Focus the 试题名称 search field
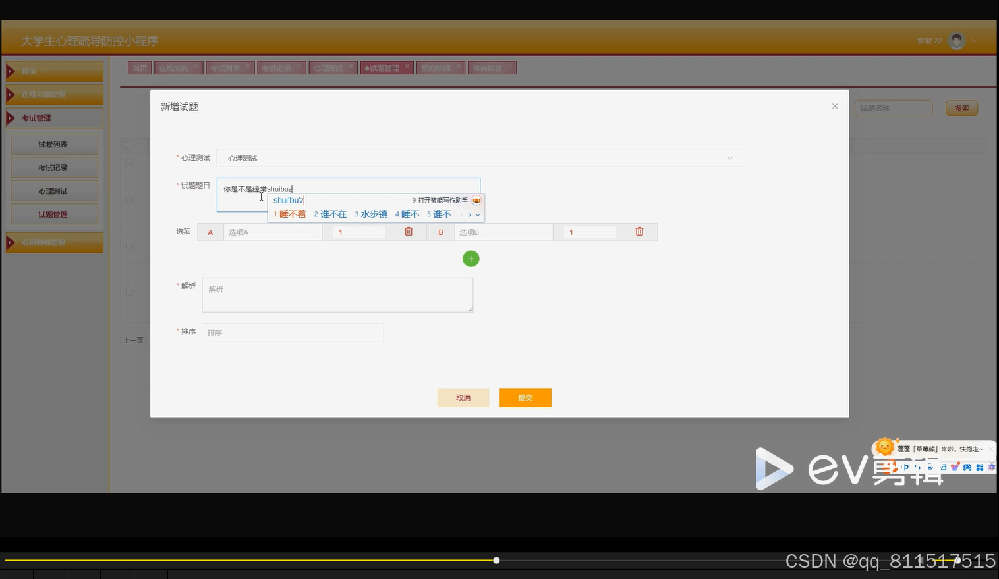This screenshot has width=999, height=579. click(x=894, y=108)
